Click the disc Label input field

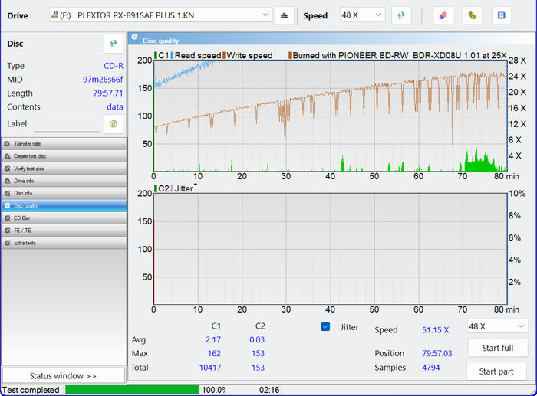(x=66, y=124)
